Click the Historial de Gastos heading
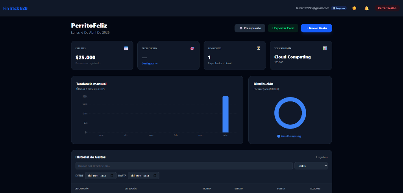This screenshot has height=193, width=403. coord(91,157)
